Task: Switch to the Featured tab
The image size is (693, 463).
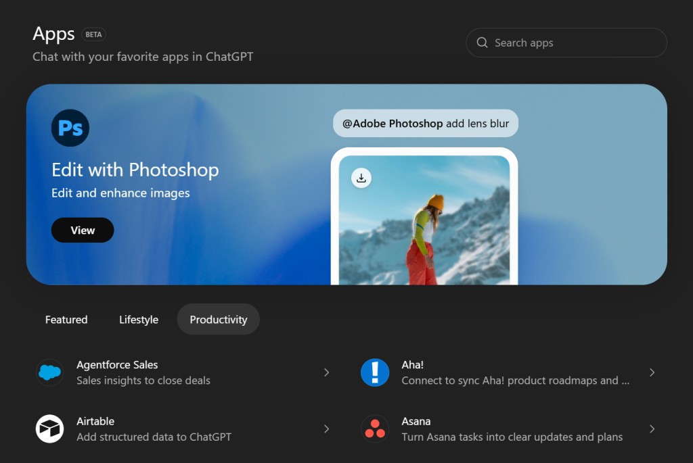Action: 66,320
